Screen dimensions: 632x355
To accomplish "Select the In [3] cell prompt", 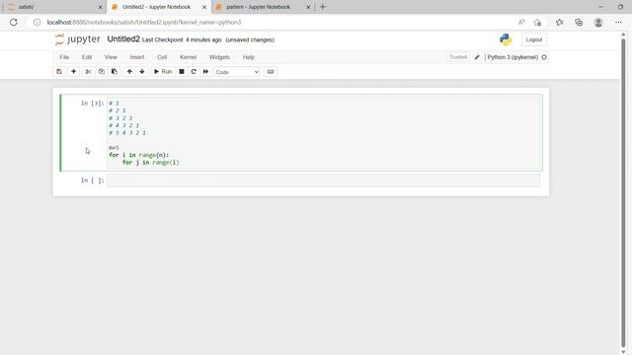I will (92, 103).
